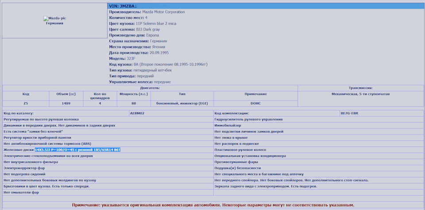
Task: Click the DOHC note cell
Action: tap(255, 104)
